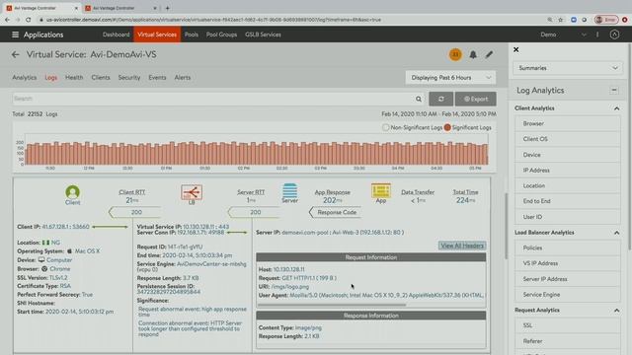Open the End to End analytics item

[x=568, y=201]
